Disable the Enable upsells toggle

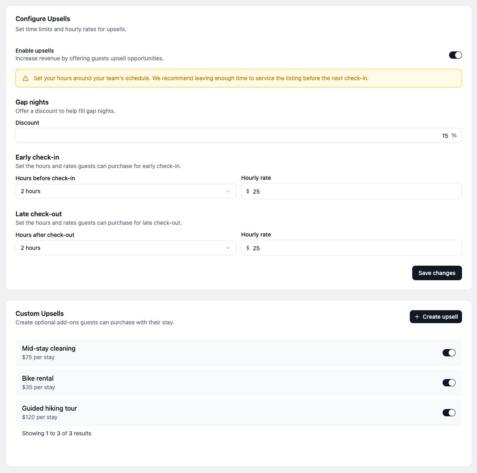tap(456, 55)
